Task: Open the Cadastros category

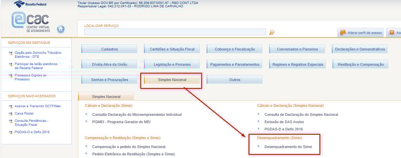Action: coord(109,49)
